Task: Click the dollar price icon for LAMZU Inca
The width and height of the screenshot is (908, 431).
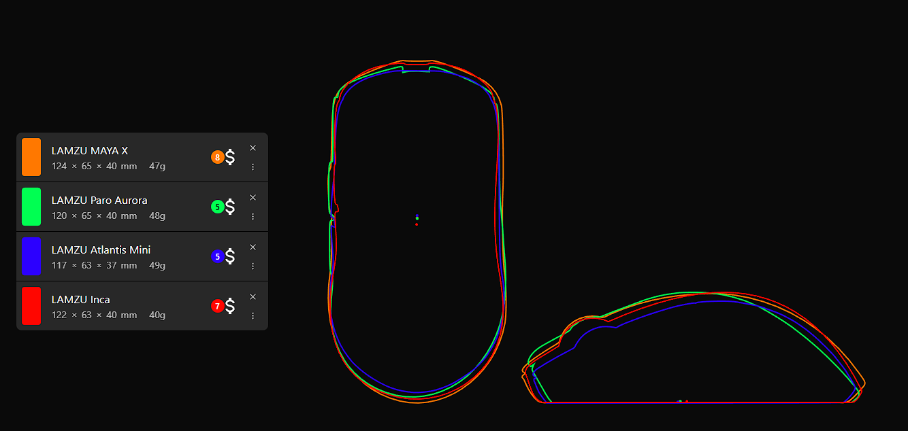Action: [230, 306]
